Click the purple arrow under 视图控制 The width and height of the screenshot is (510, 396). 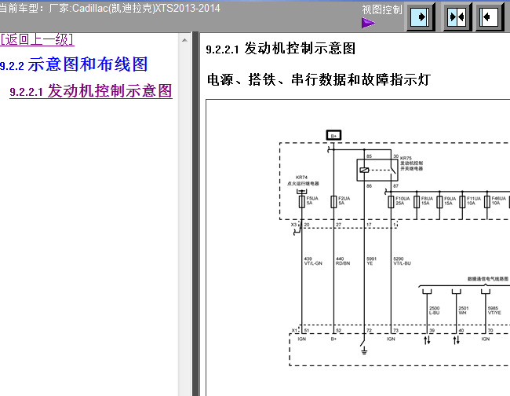tap(368, 24)
